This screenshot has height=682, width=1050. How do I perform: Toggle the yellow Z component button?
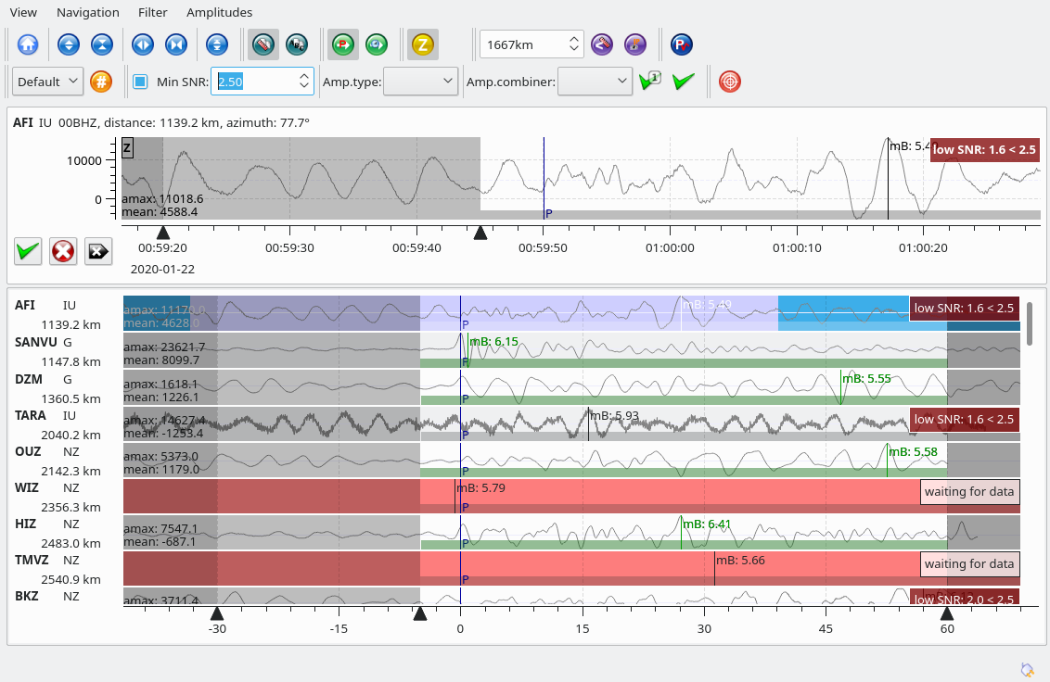click(x=423, y=44)
